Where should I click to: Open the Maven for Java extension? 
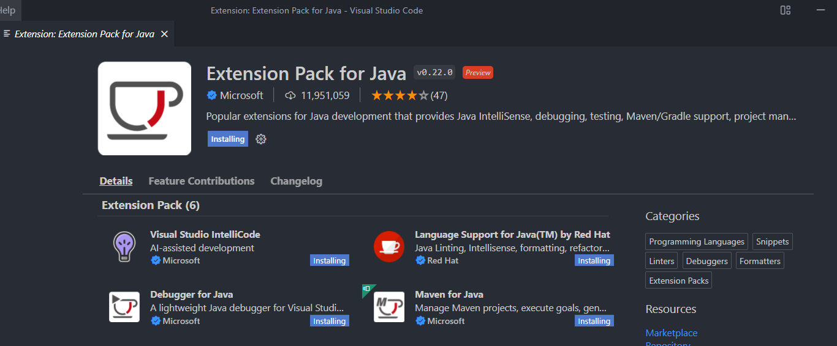[x=449, y=294]
